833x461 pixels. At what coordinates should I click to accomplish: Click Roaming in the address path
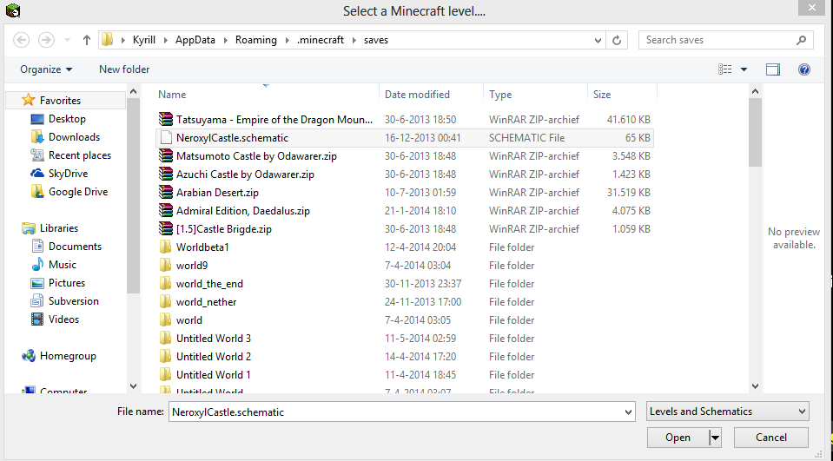pyautogui.click(x=256, y=40)
